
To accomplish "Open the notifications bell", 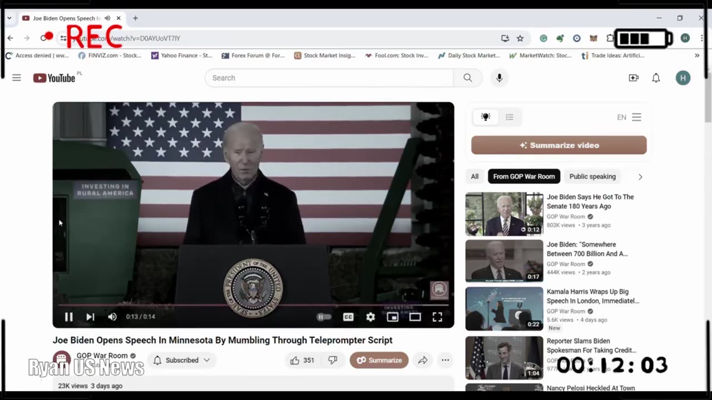I will pos(656,78).
